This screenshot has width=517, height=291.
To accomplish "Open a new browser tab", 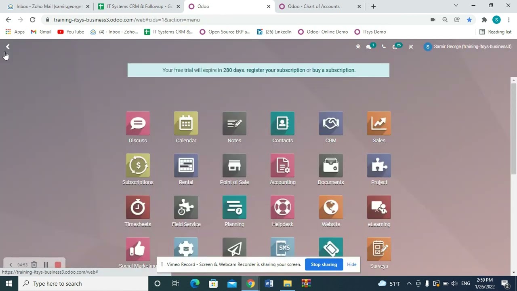I will (374, 6).
